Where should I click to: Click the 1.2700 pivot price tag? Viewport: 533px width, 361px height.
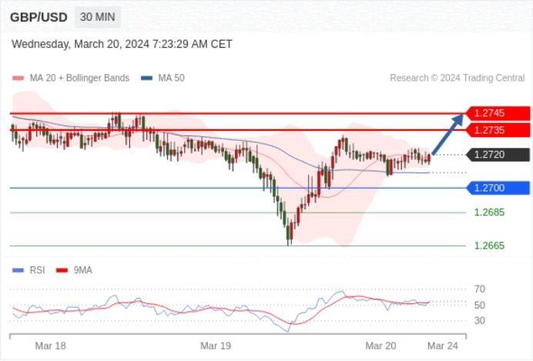(498, 188)
